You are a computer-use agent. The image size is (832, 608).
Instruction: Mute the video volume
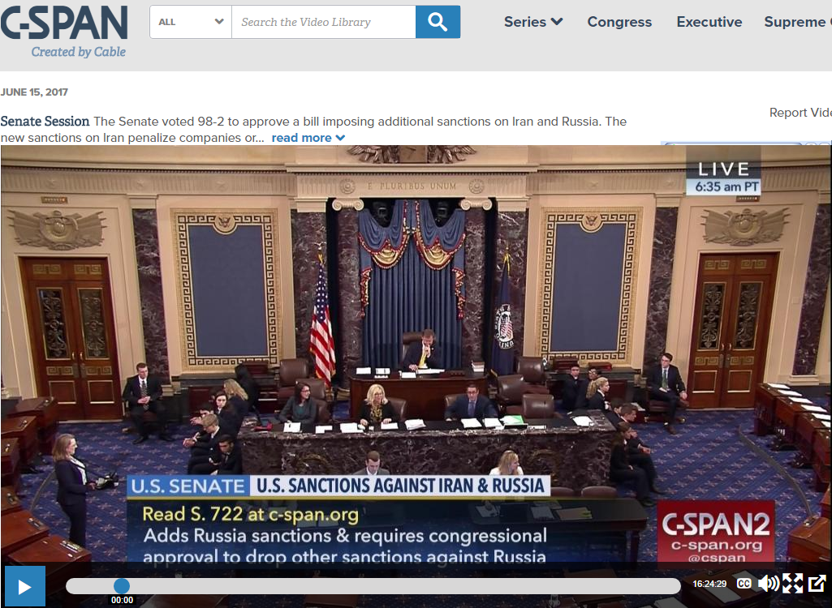tap(767, 584)
